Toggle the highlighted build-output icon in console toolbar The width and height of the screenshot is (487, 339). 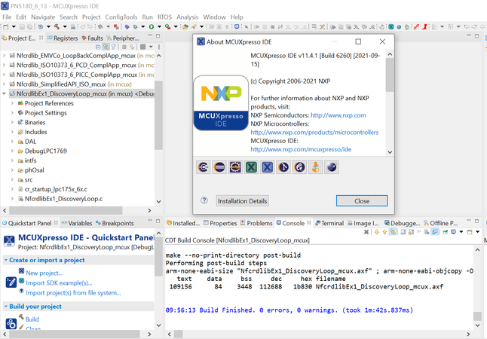coord(435,232)
